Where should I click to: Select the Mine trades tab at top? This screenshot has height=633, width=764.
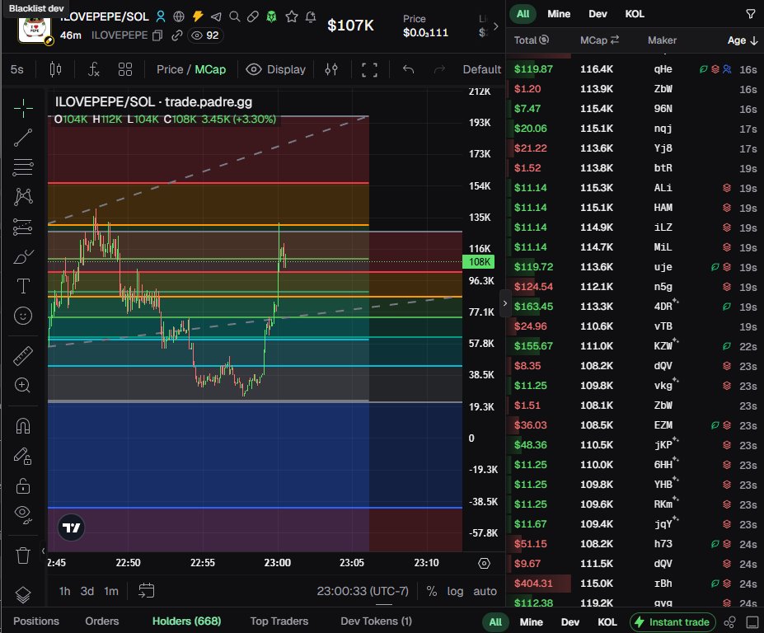click(x=559, y=14)
